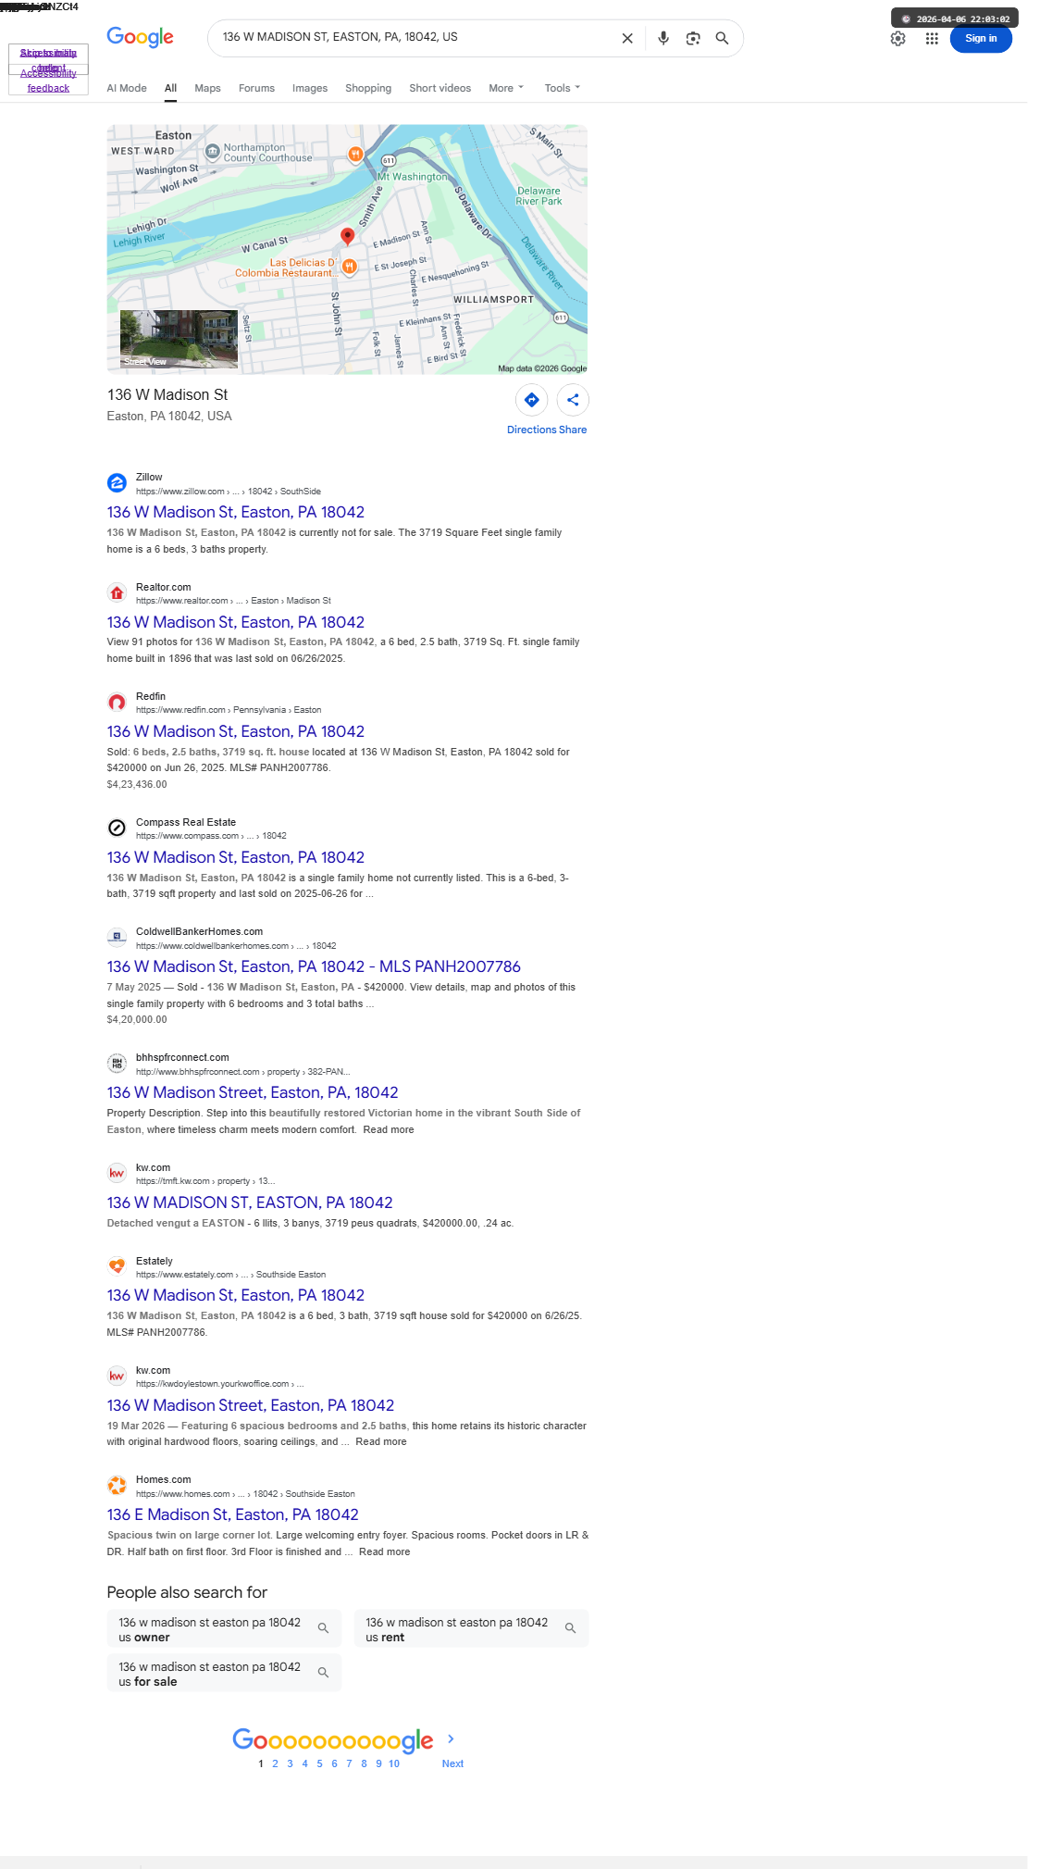Click the Directions icon under the map
This screenshot has width=1040, height=1869.
click(x=531, y=400)
